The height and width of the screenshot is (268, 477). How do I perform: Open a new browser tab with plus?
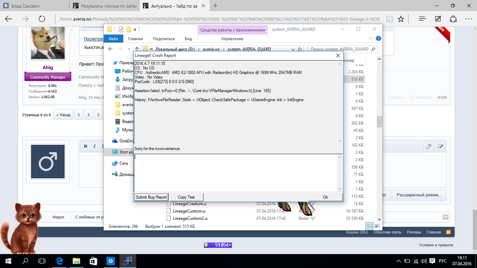[216, 6]
